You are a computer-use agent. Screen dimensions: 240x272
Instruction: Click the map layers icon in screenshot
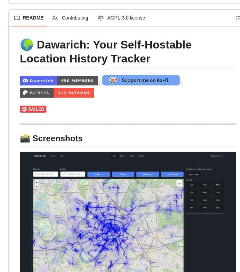point(179,183)
